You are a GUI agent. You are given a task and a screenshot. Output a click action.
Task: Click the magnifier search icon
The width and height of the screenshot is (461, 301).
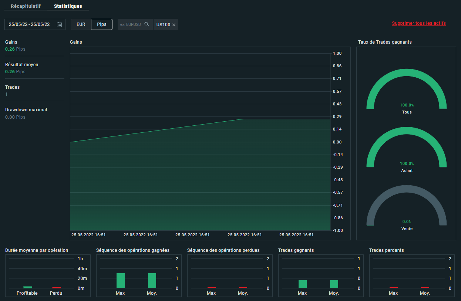click(147, 24)
